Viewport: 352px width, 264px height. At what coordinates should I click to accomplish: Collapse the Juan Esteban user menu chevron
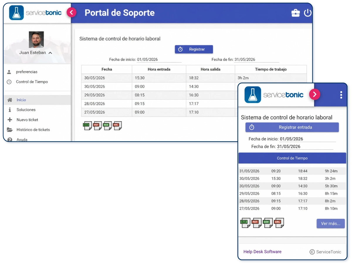pyautogui.click(x=50, y=53)
